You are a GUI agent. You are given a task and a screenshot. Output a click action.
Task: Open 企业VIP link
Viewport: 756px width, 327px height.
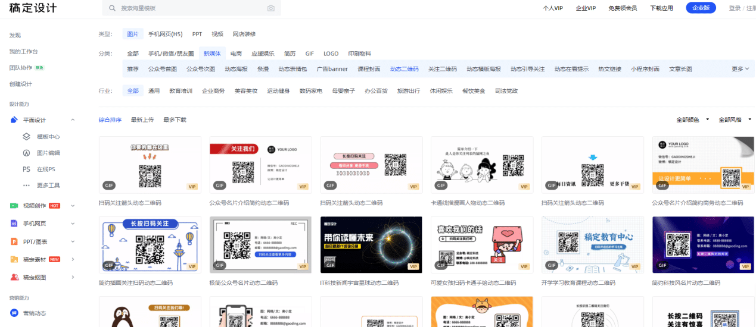[x=586, y=8]
